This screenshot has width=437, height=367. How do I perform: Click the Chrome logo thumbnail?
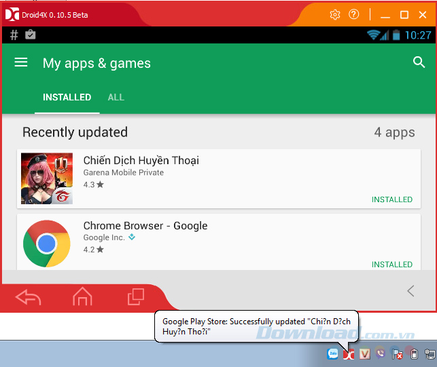click(47, 244)
